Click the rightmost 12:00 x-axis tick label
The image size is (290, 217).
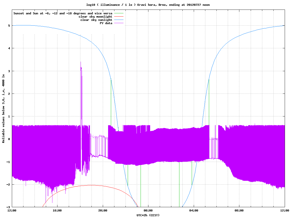click(285, 210)
